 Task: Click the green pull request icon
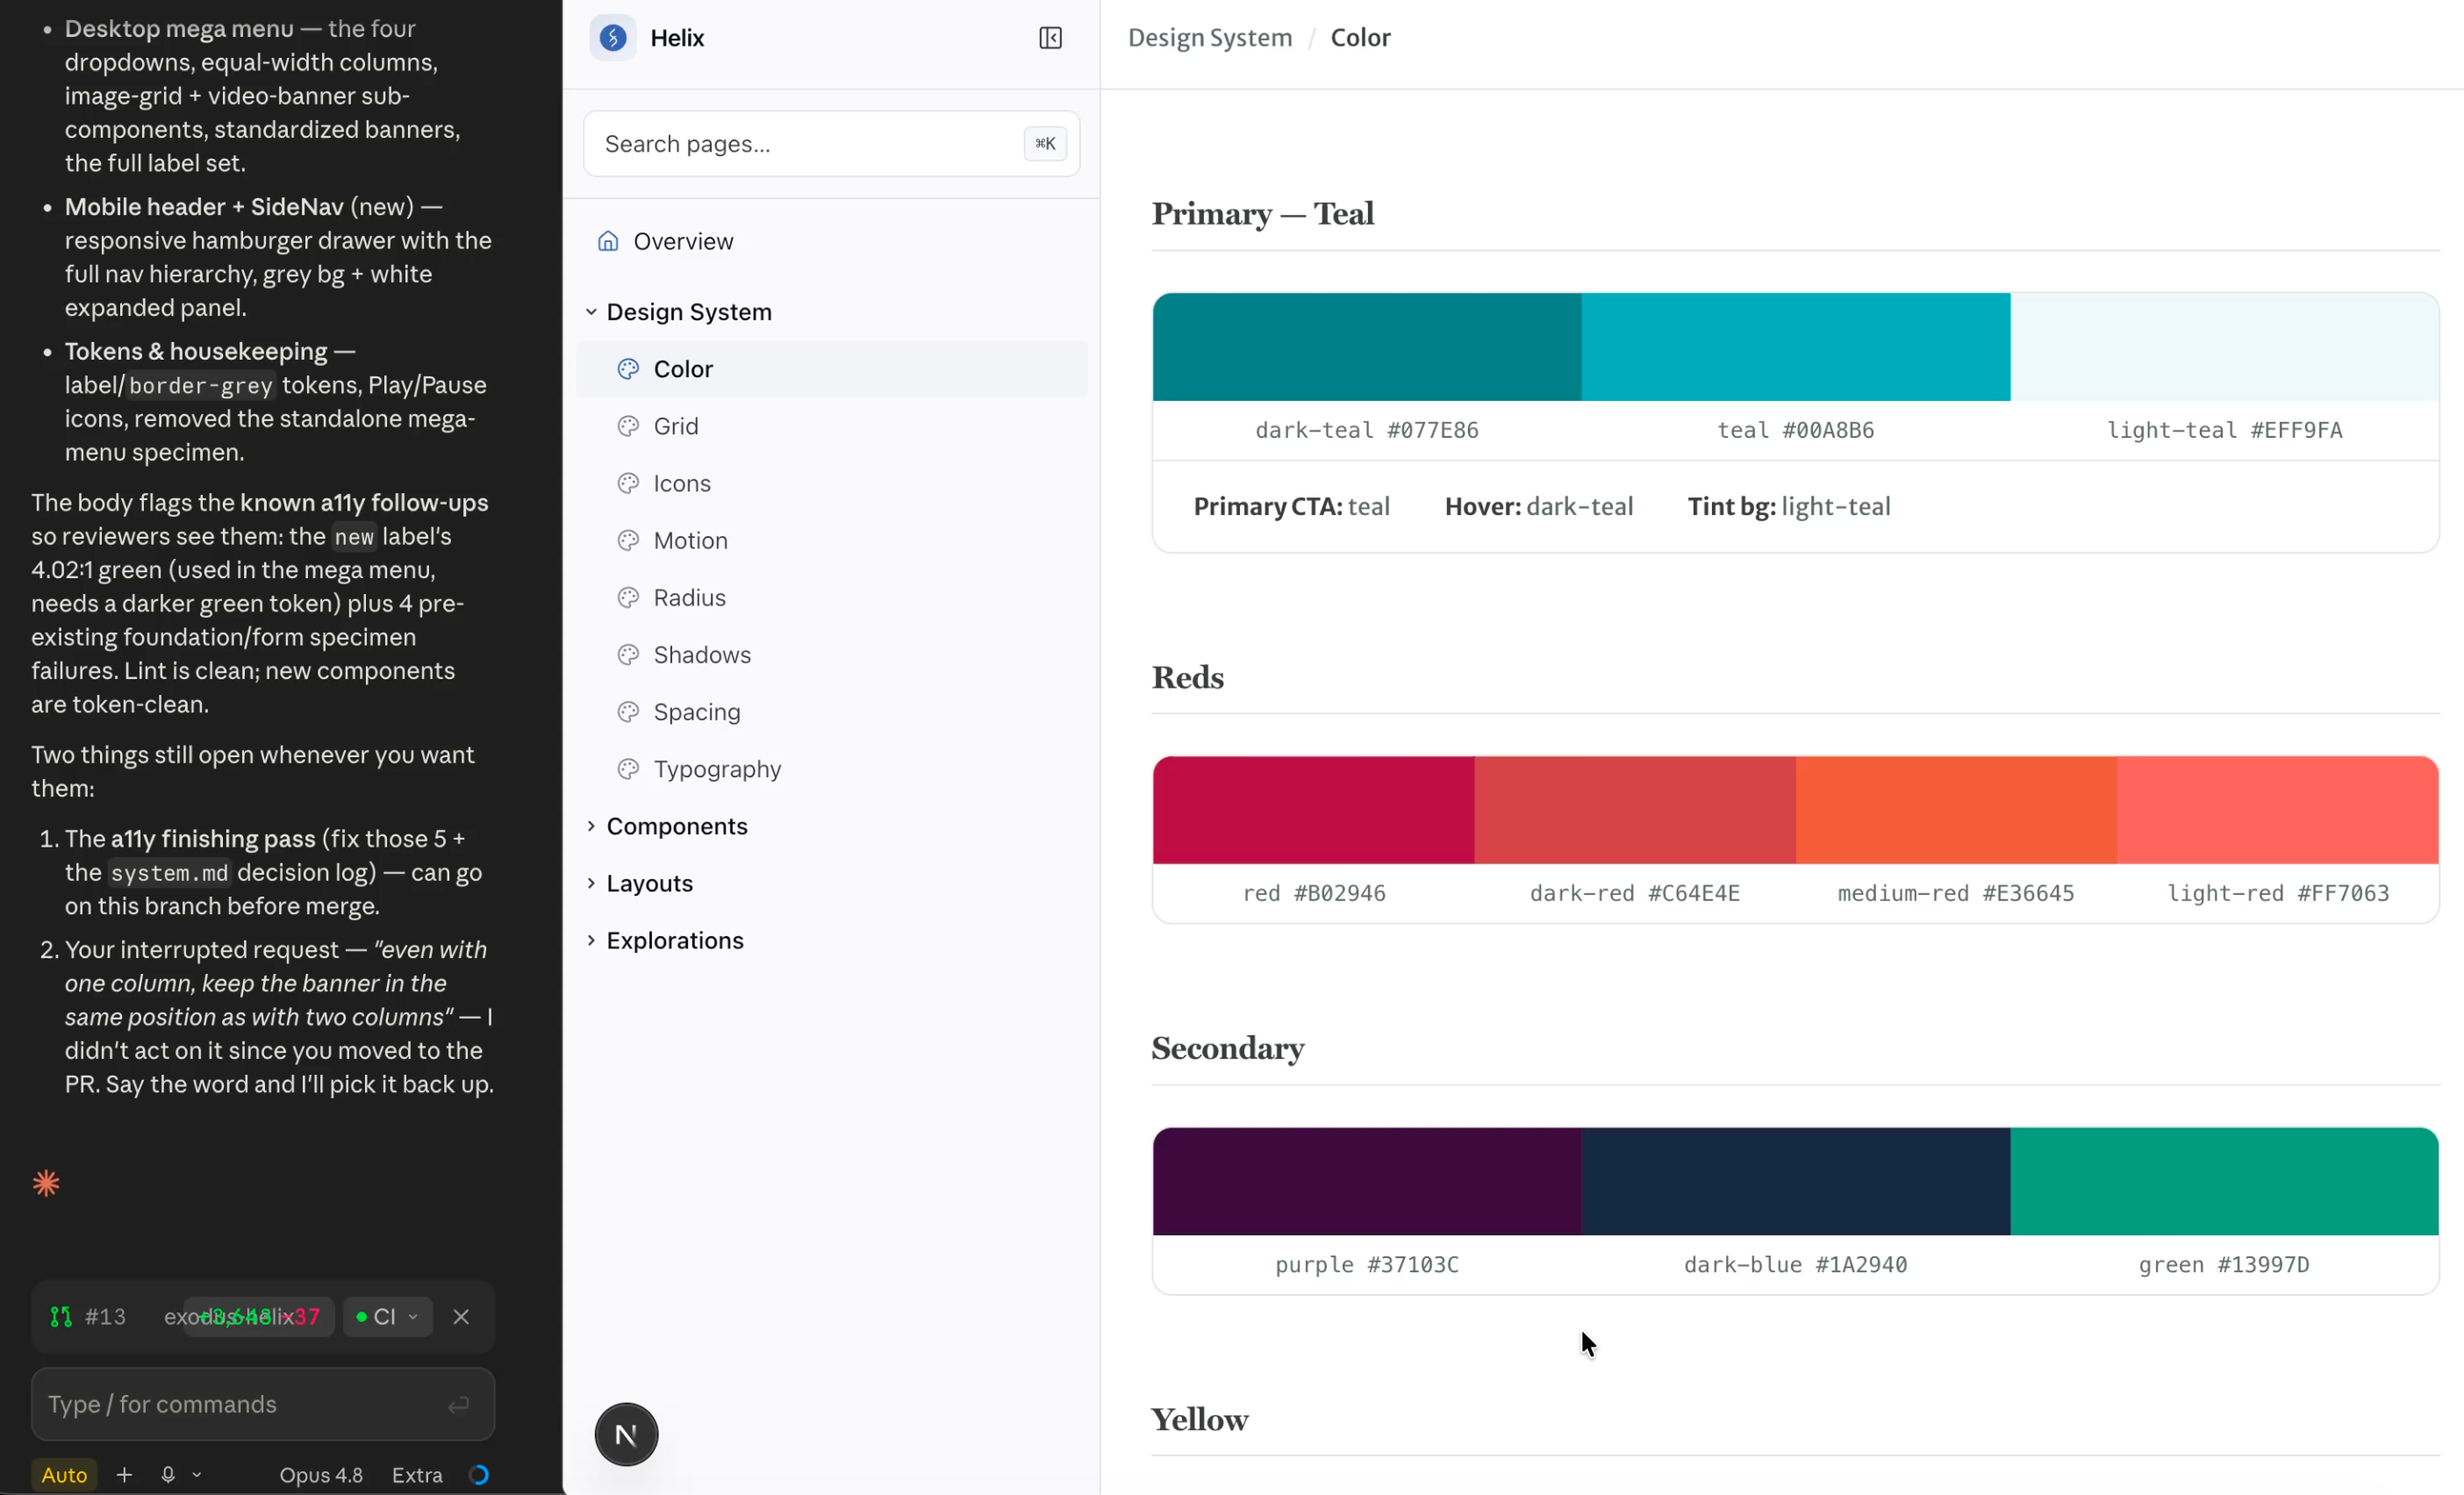tap(61, 1316)
